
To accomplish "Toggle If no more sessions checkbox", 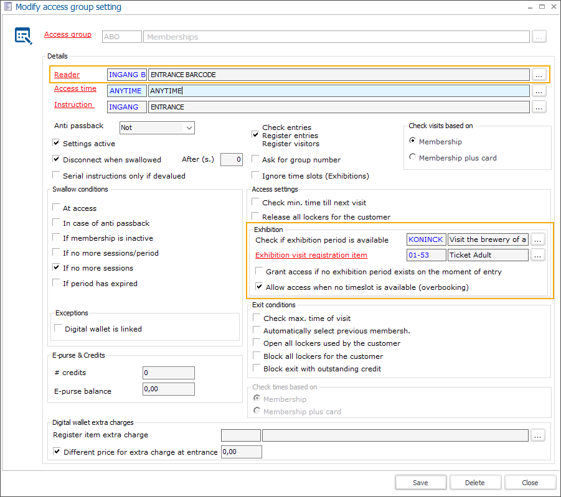I will [x=56, y=267].
